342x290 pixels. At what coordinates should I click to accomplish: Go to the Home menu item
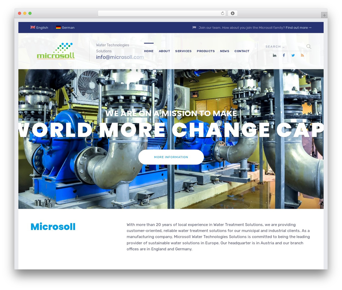(x=149, y=51)
